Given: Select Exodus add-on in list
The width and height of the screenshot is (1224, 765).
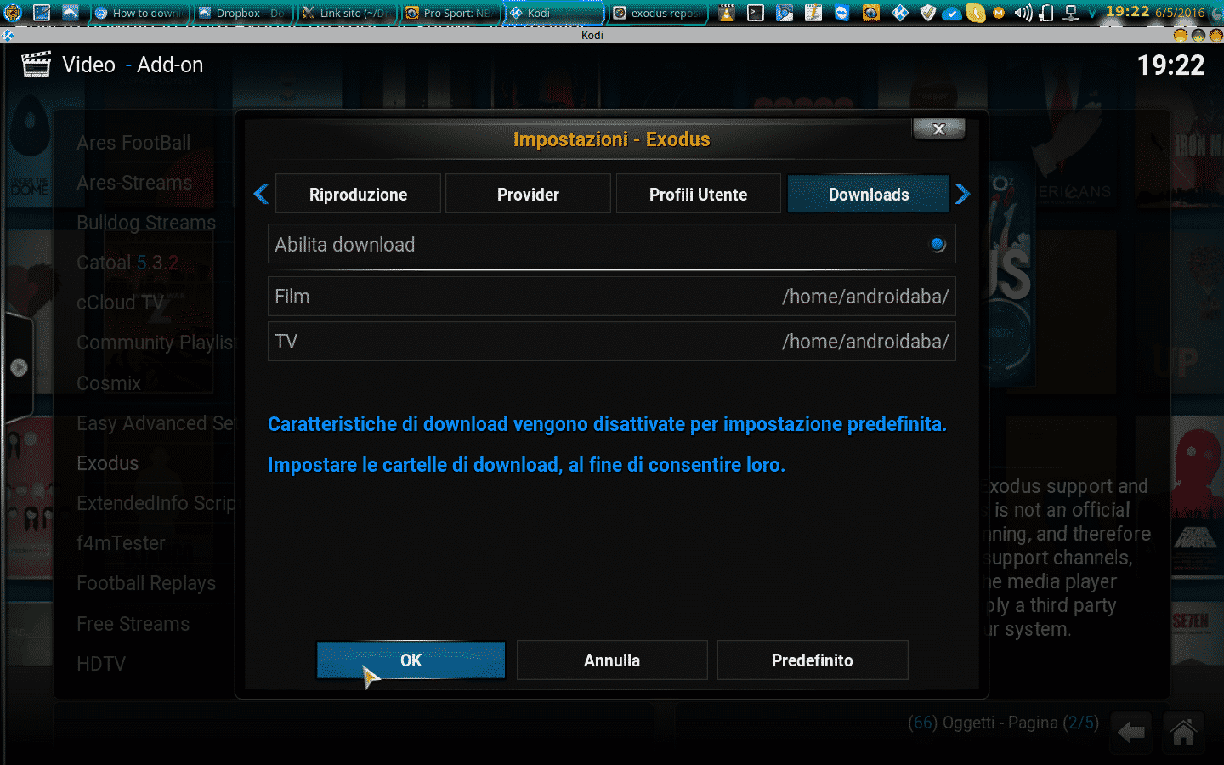Looking at the screenshot, I should (x=107, y=463).
